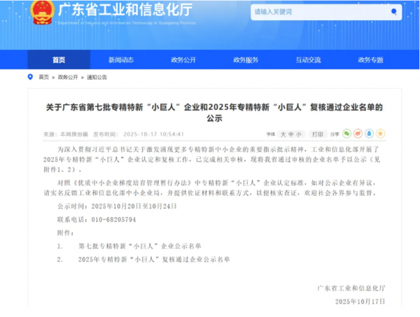
Task: Set font size to large (大)
Action: click(x=283, y=133)
